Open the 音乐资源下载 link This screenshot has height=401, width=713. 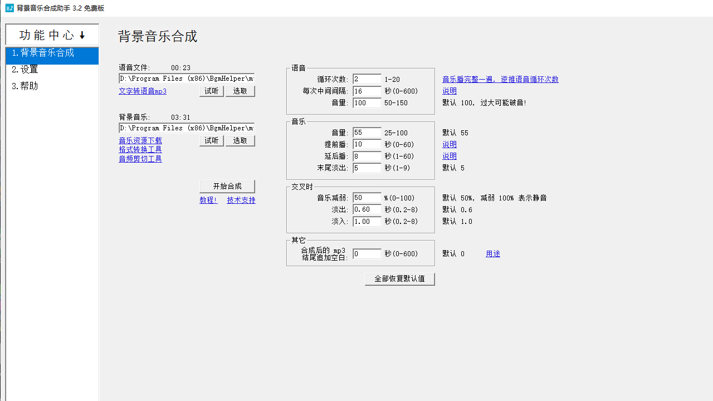[140, 140]
